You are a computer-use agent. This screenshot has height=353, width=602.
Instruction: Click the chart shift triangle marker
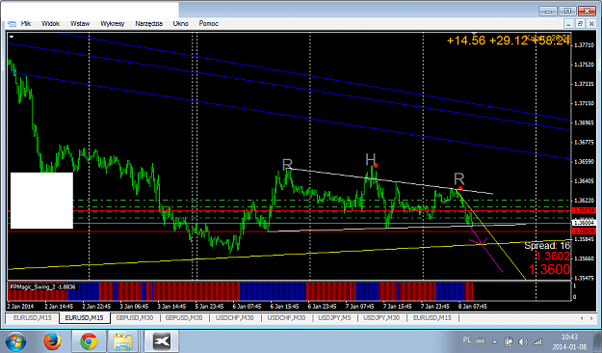[475, 34]
